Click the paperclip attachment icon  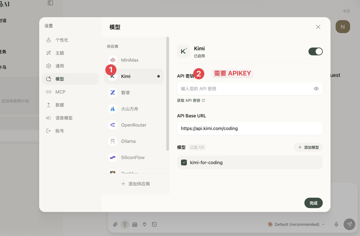[115, 224]
